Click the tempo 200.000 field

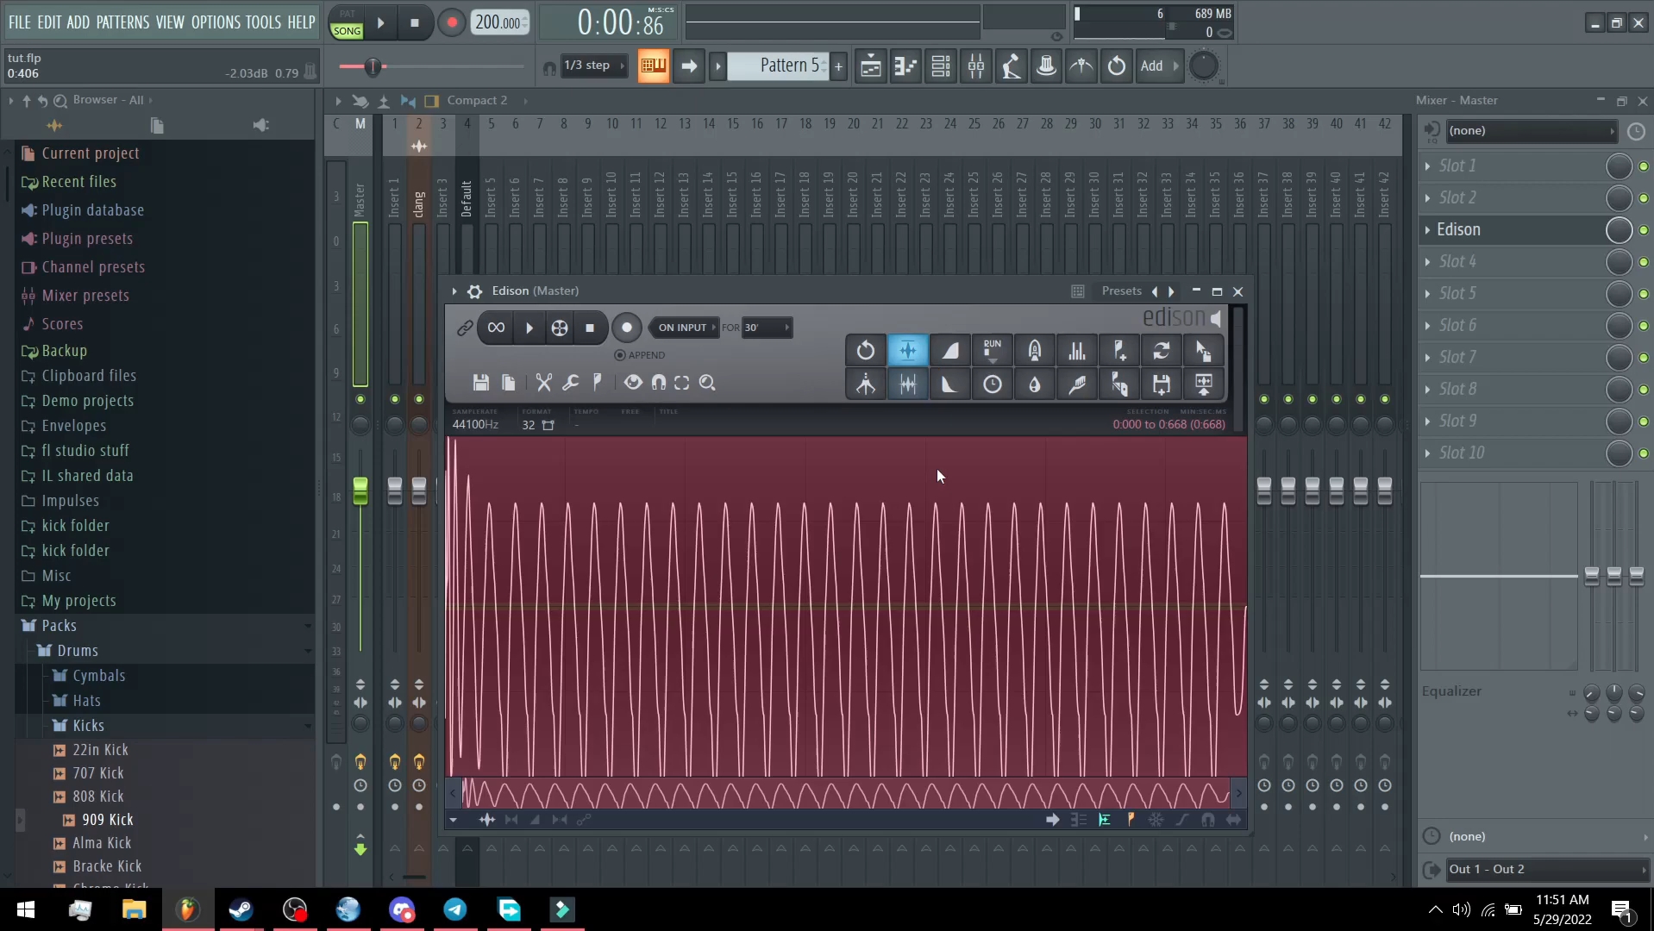tap(500, 23)
